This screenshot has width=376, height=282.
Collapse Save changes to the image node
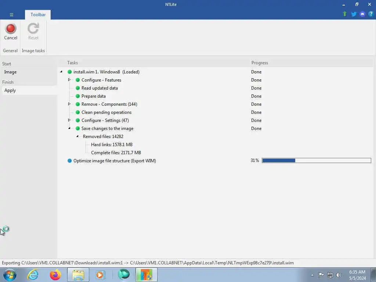tap(69, 128)
